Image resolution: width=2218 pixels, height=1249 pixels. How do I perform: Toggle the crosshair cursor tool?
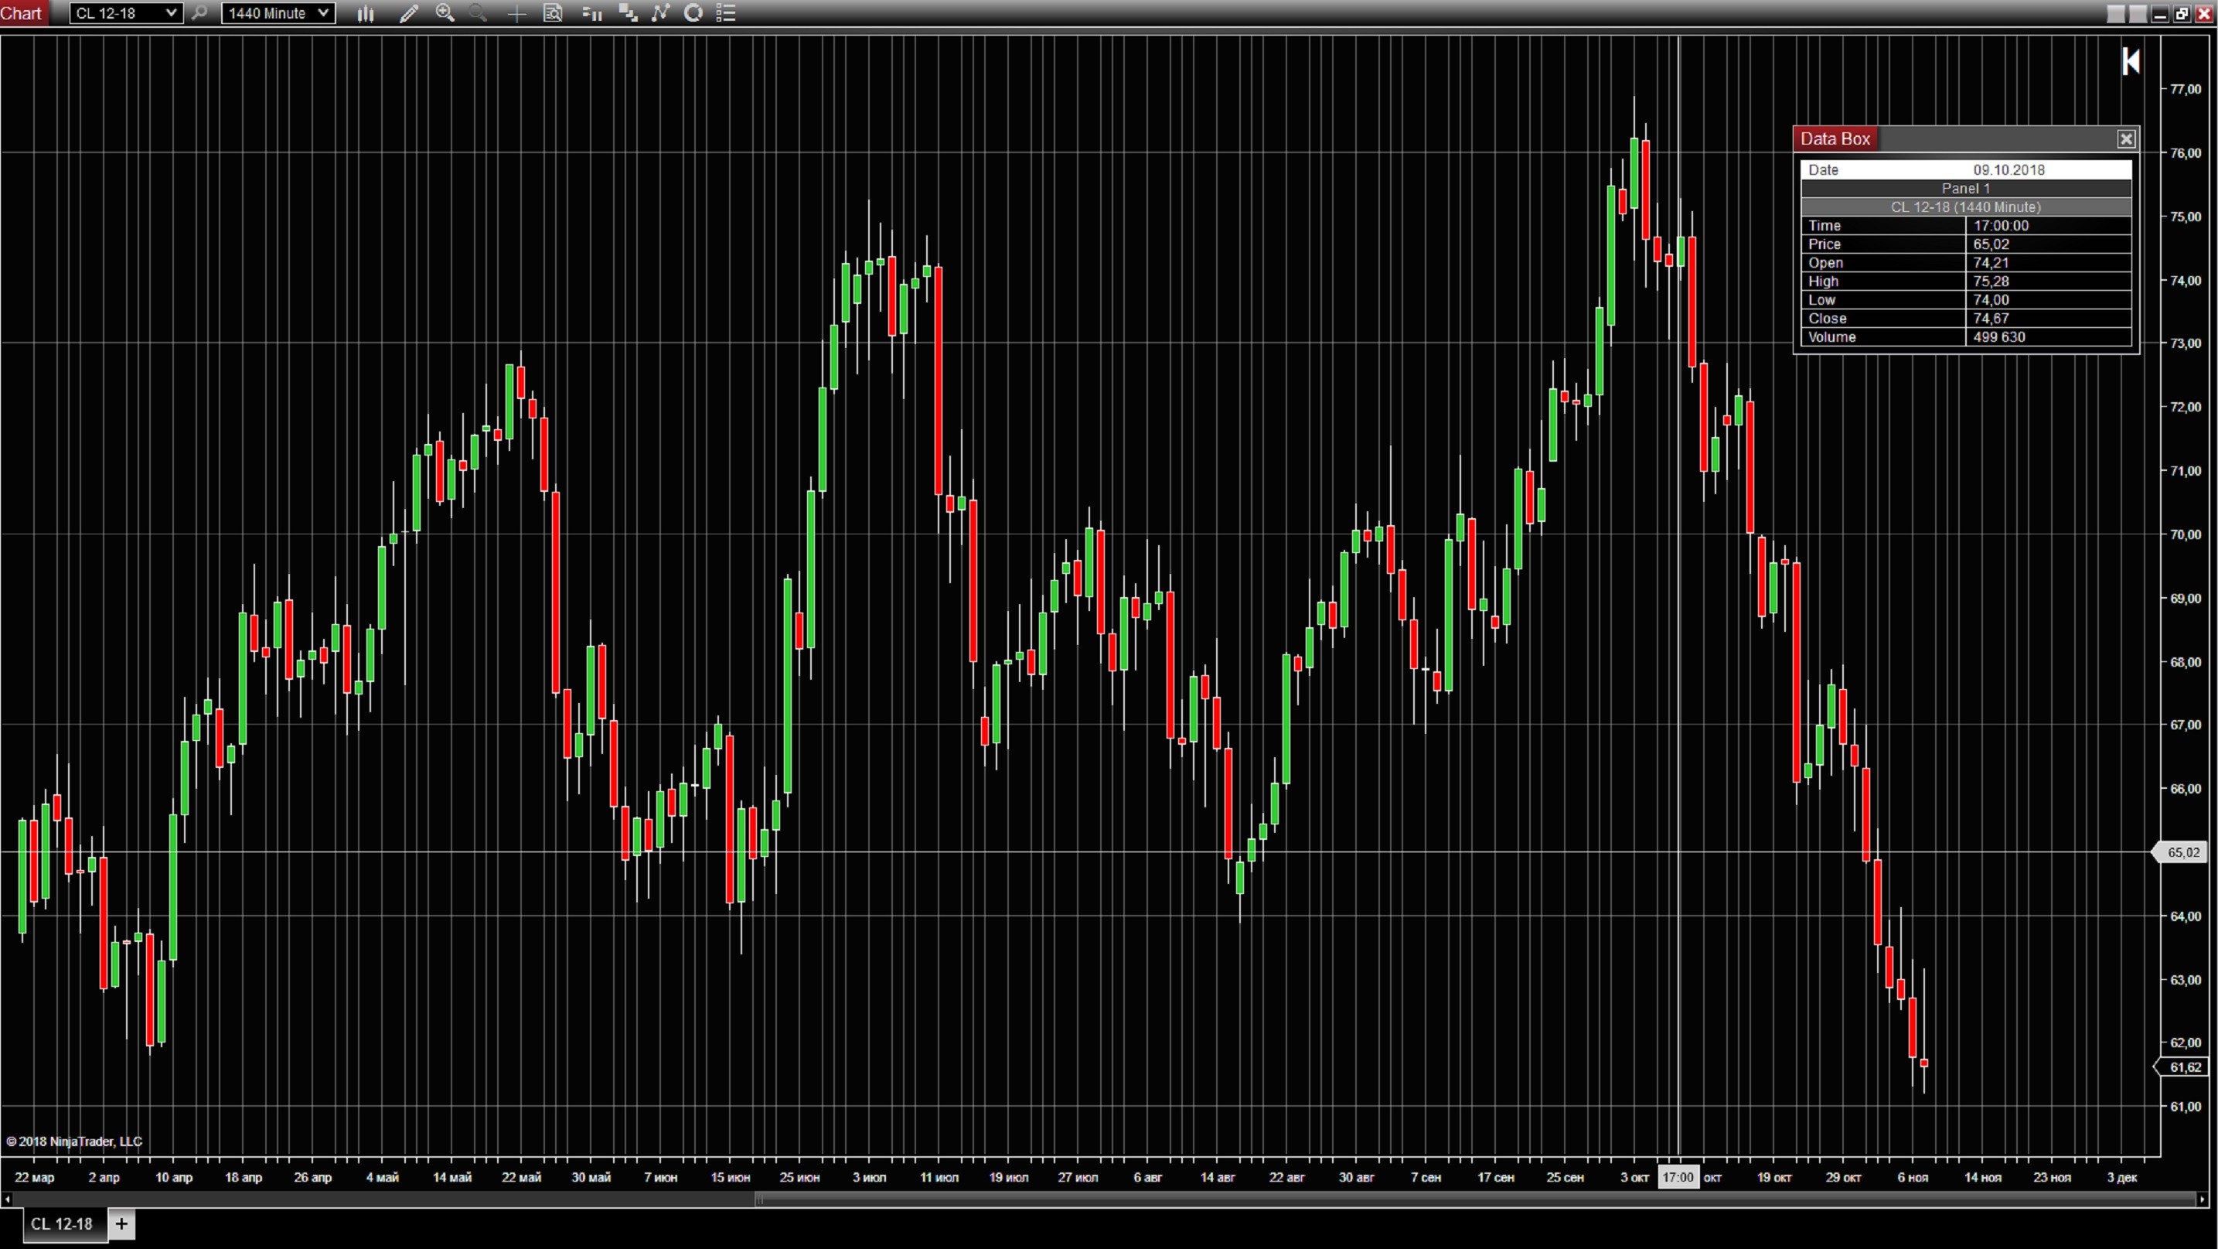tap(516, 13)
